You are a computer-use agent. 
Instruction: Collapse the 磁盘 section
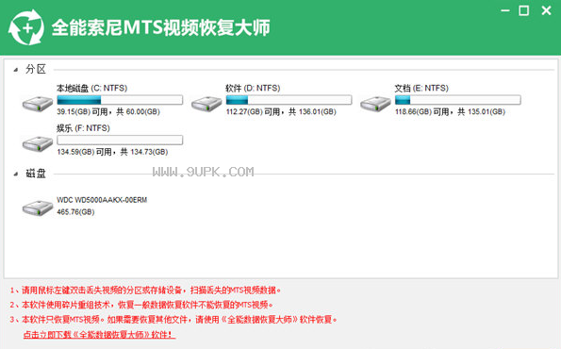(x=16, y=174)
